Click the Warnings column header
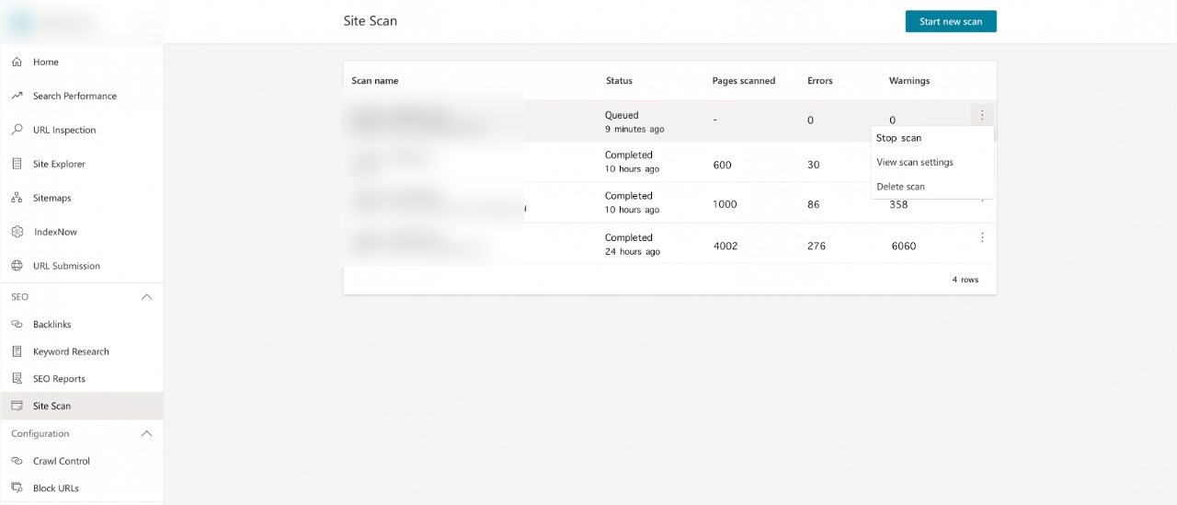The image size is (1177, 505). [x=909, y=81]
